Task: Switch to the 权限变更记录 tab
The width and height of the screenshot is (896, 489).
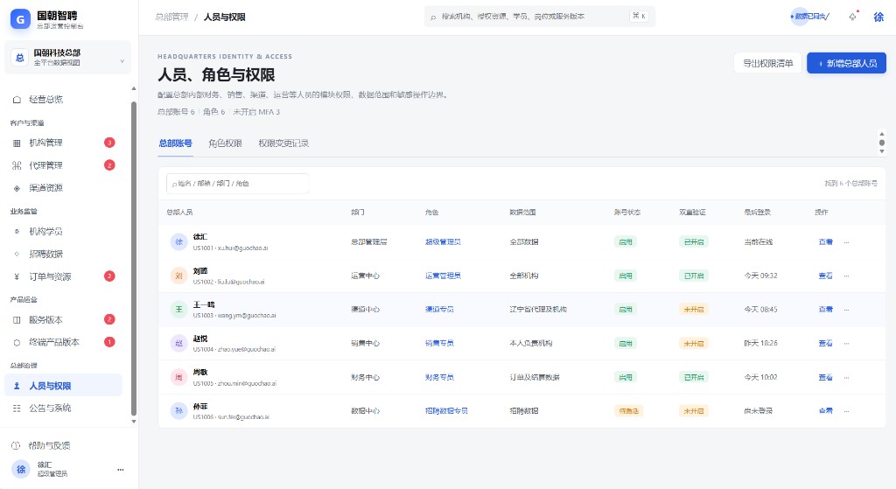Action: (x=283, y=143)
